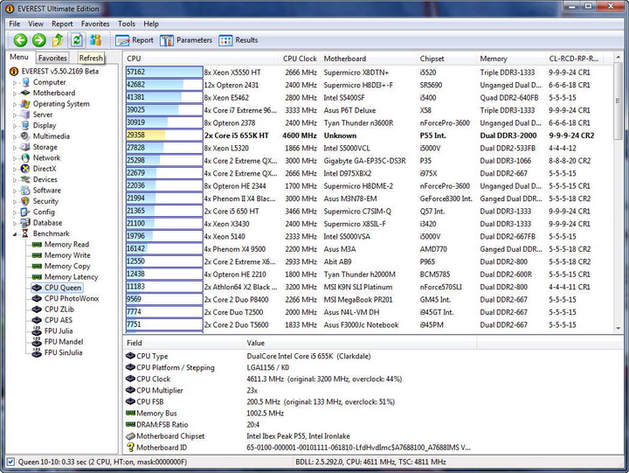Viewport: 629px width, 473px height.
Task: Open the Tools menu
Action: tap(127, 24)
